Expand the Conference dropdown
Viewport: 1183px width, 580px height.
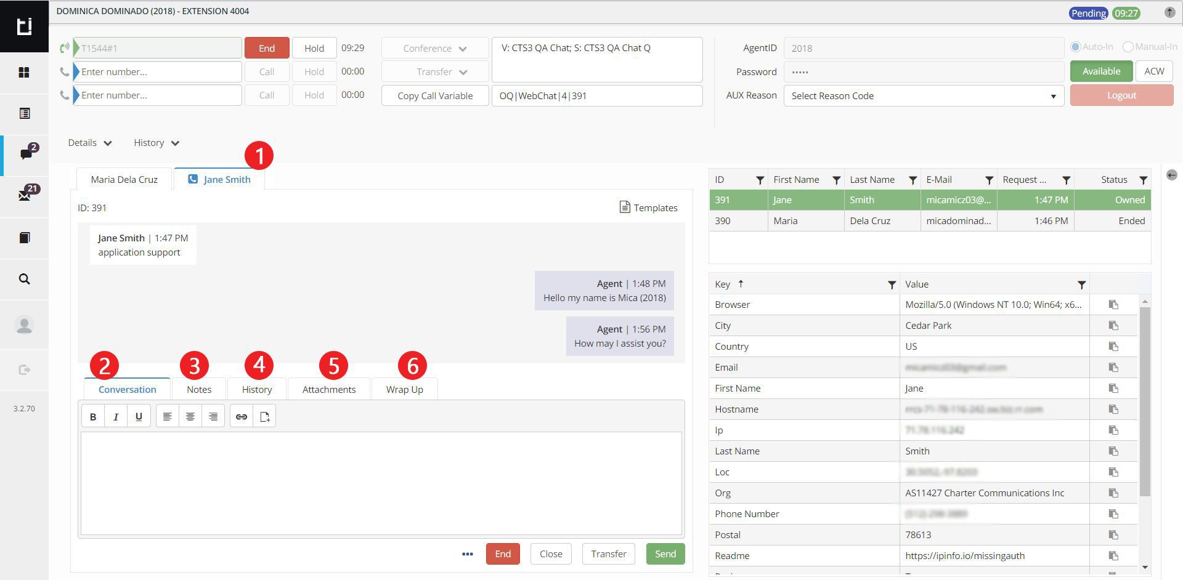coord(434,49)
